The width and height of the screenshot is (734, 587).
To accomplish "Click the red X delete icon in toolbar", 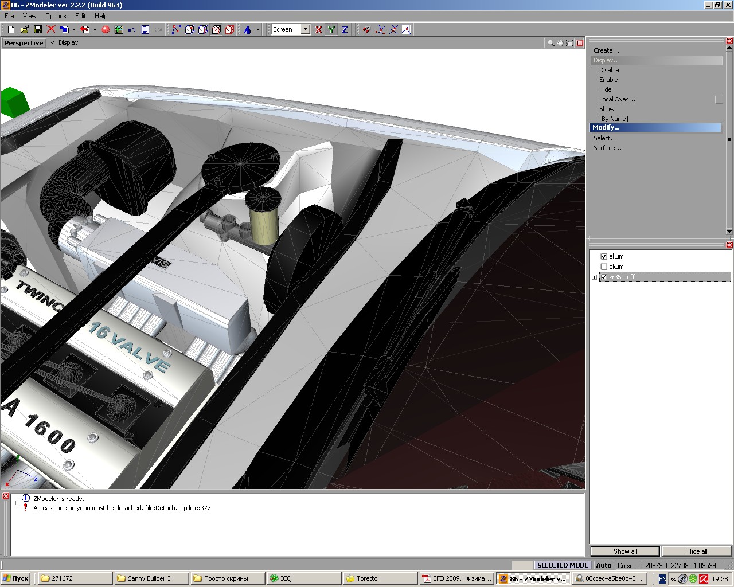I will point(51,29).
